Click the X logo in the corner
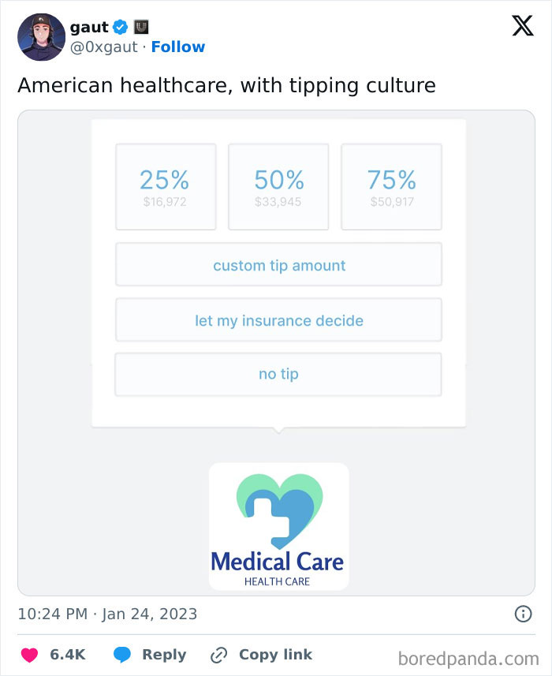 coord(520,26)
